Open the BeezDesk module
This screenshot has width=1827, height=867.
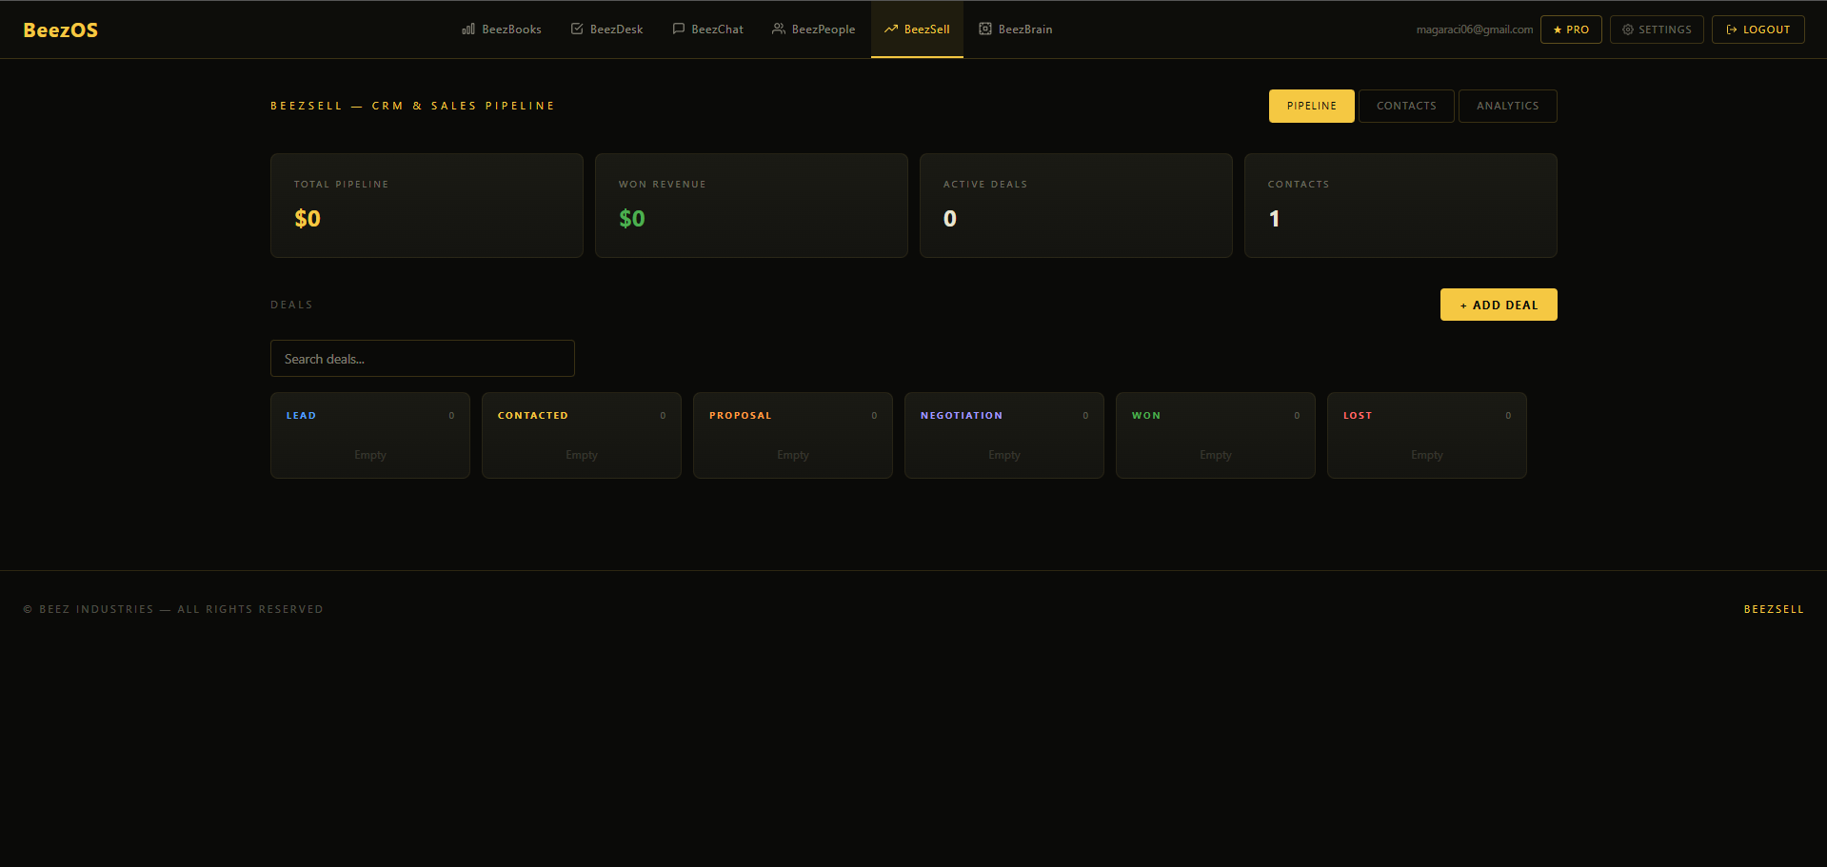tap(607, 30)
